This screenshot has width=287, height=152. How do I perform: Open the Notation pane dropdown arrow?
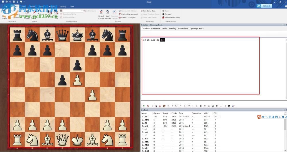pos(284,25)
